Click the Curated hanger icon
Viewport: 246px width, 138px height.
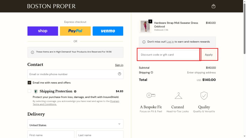[x=178, y=96]
